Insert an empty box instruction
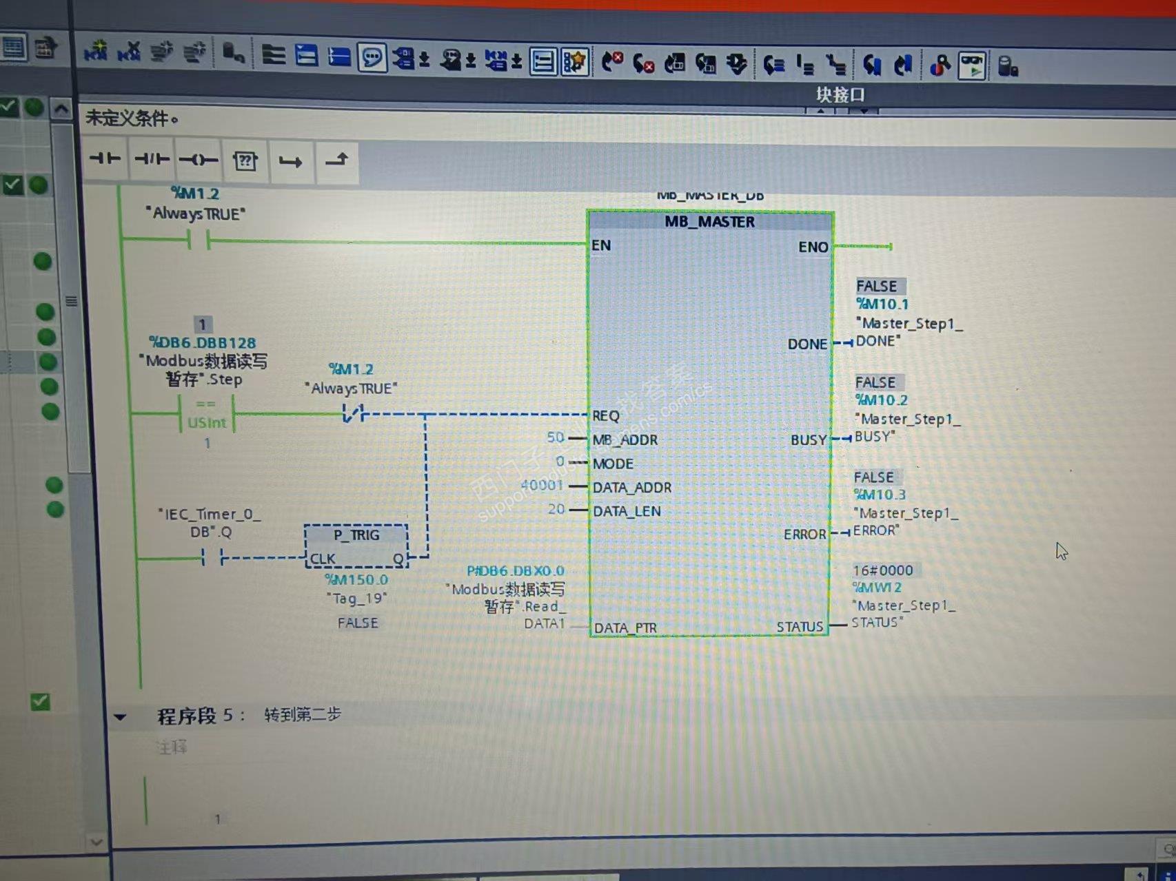This screenshot has width=1176, height=881. click(245, 161)
